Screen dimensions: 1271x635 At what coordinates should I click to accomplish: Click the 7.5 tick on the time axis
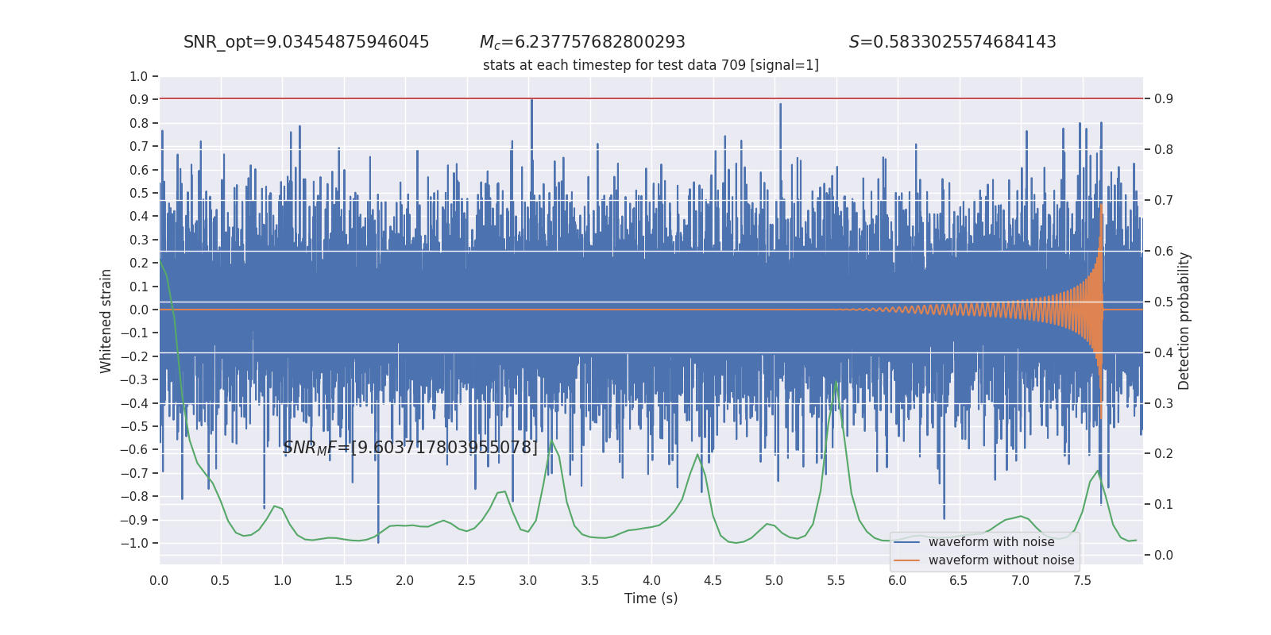coord(1082,580)
